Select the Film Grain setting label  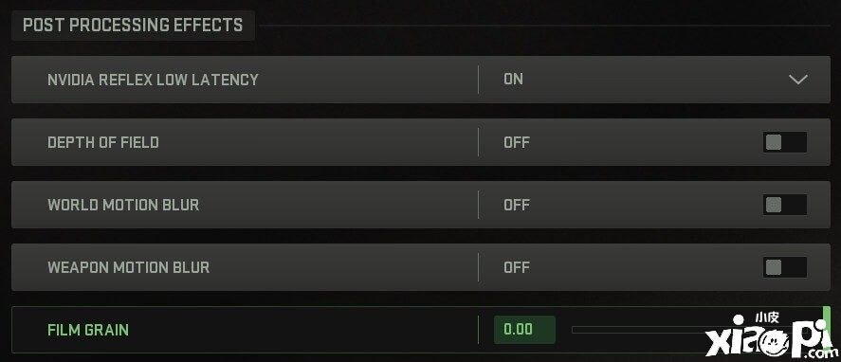pyautogui.click(x=88, y=329)
